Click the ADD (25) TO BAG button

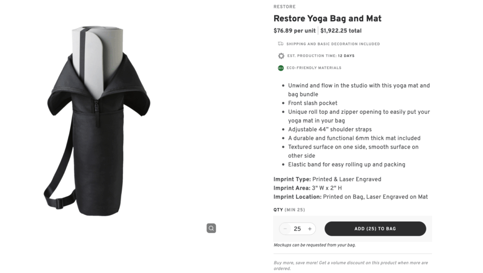[375, 229]
